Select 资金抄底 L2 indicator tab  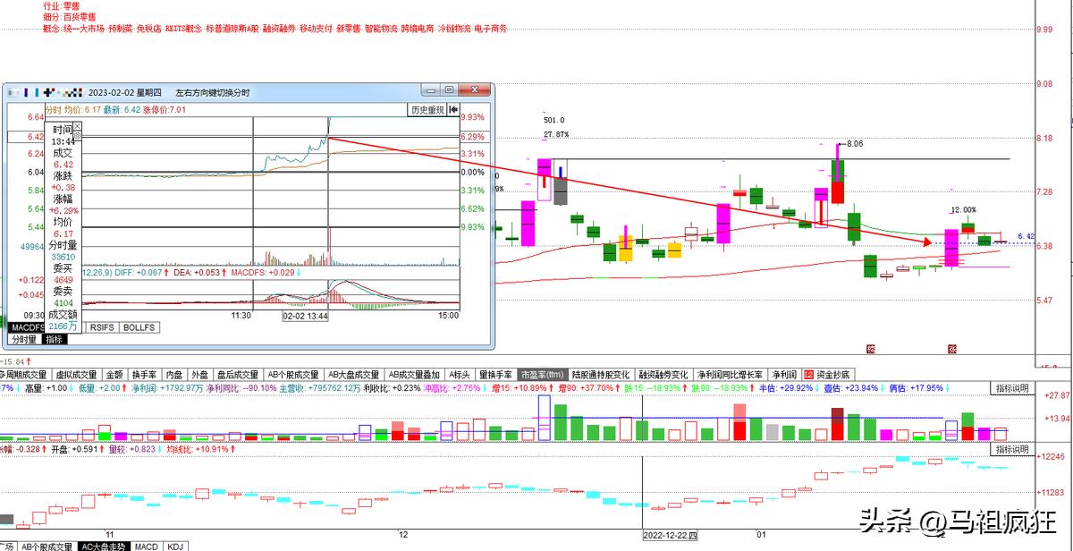tap(827, 374)
